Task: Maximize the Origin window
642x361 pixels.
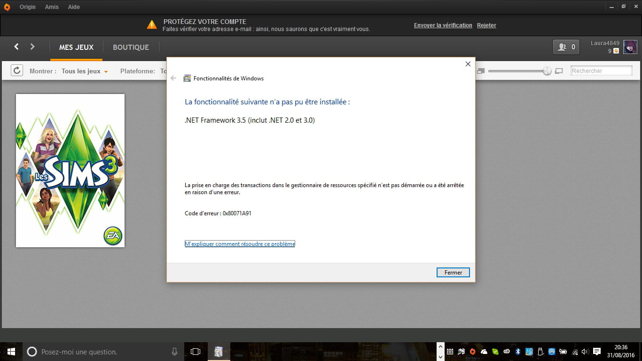Action: click(623, 7)
